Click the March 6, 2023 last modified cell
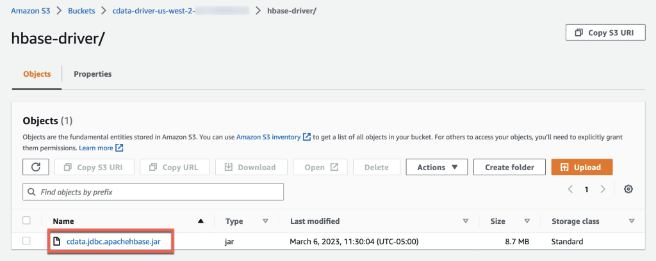 [354, 241]
